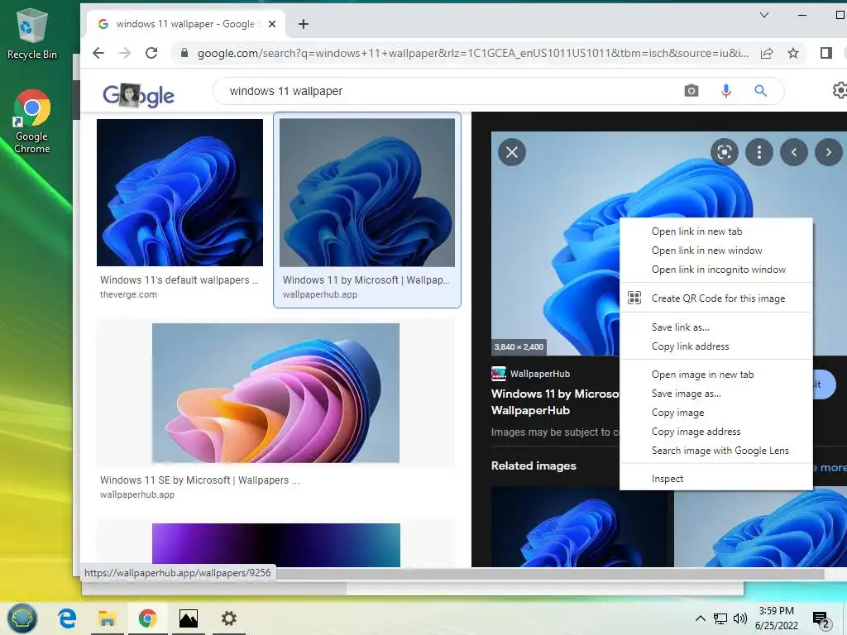
Task: Open first related image thumbnail
Action: tap(582, 527)
